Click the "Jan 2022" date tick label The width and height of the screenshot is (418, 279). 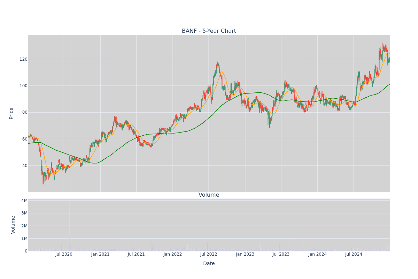[173, 254]
